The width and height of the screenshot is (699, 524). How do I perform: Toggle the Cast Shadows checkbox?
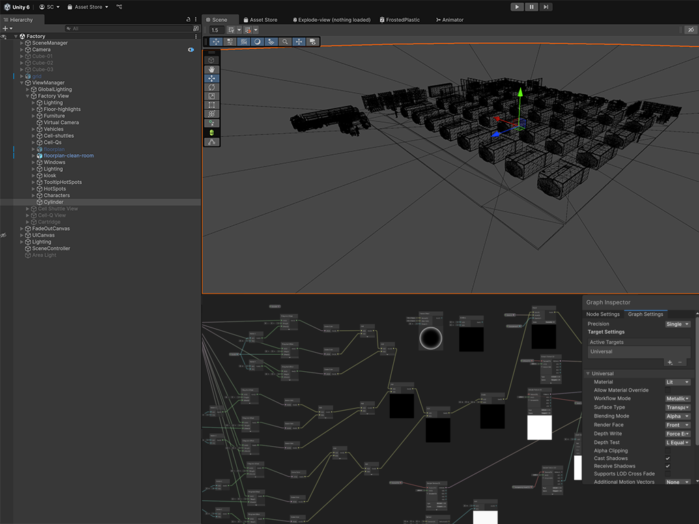[x=668, y=458]
